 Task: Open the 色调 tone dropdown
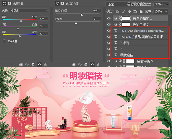28,11
